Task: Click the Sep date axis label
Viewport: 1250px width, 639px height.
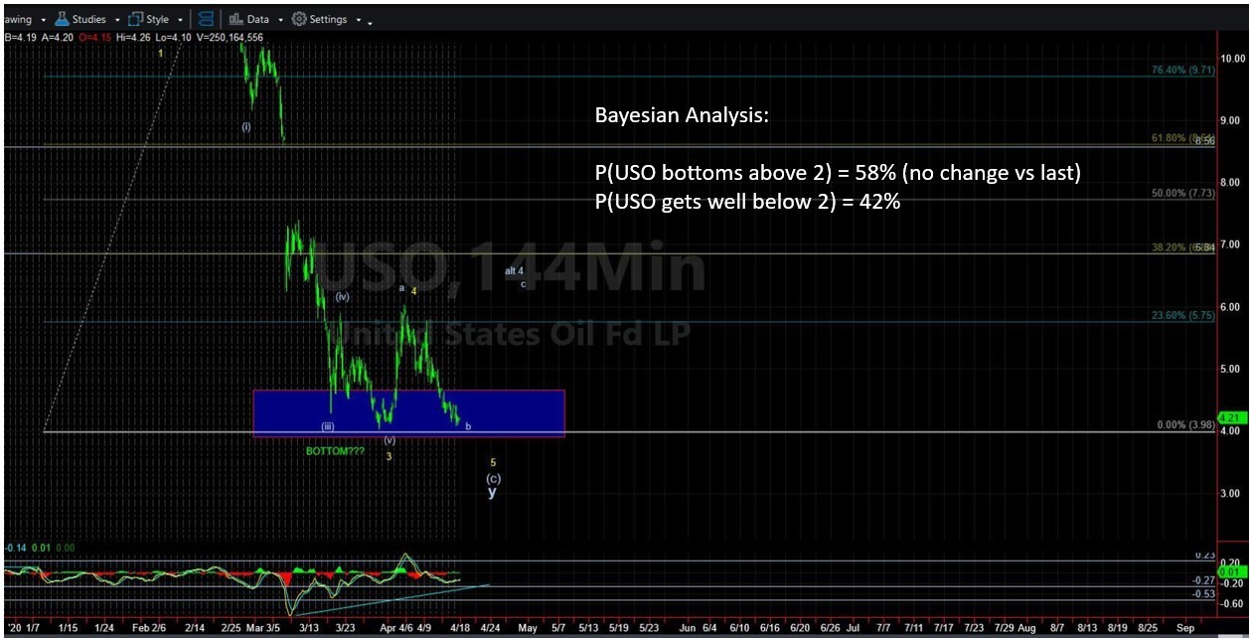Action: click(1184, 628)
